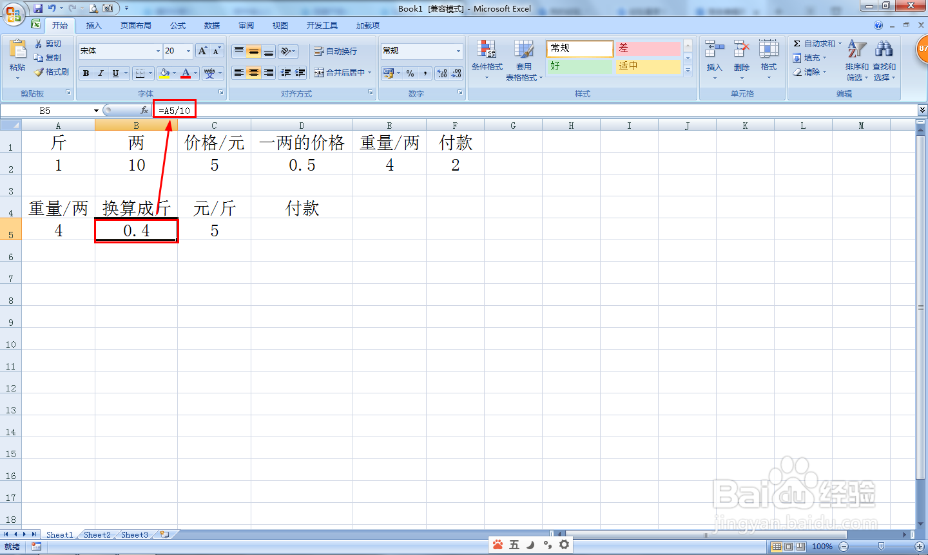Toggle italic formatting

tap(100, 73)
